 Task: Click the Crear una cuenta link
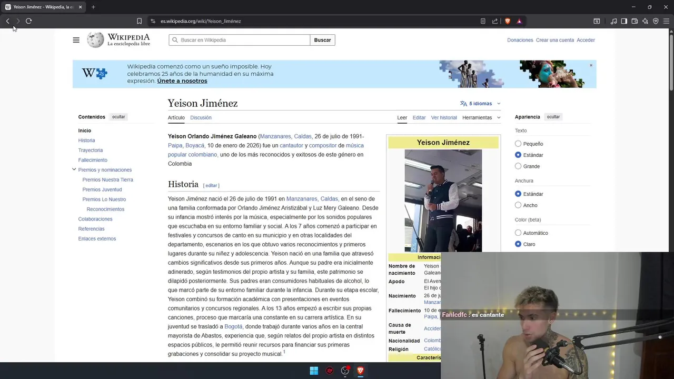tap(555, 40)
